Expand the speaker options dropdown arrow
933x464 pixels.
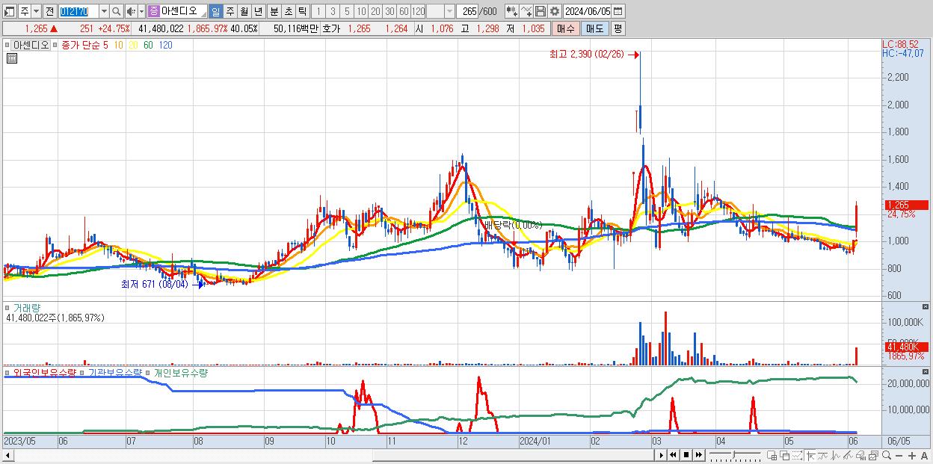141,11
